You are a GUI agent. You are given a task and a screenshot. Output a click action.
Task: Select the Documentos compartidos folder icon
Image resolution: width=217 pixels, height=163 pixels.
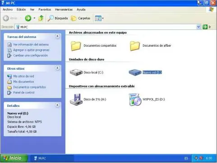tap(76, 46)
